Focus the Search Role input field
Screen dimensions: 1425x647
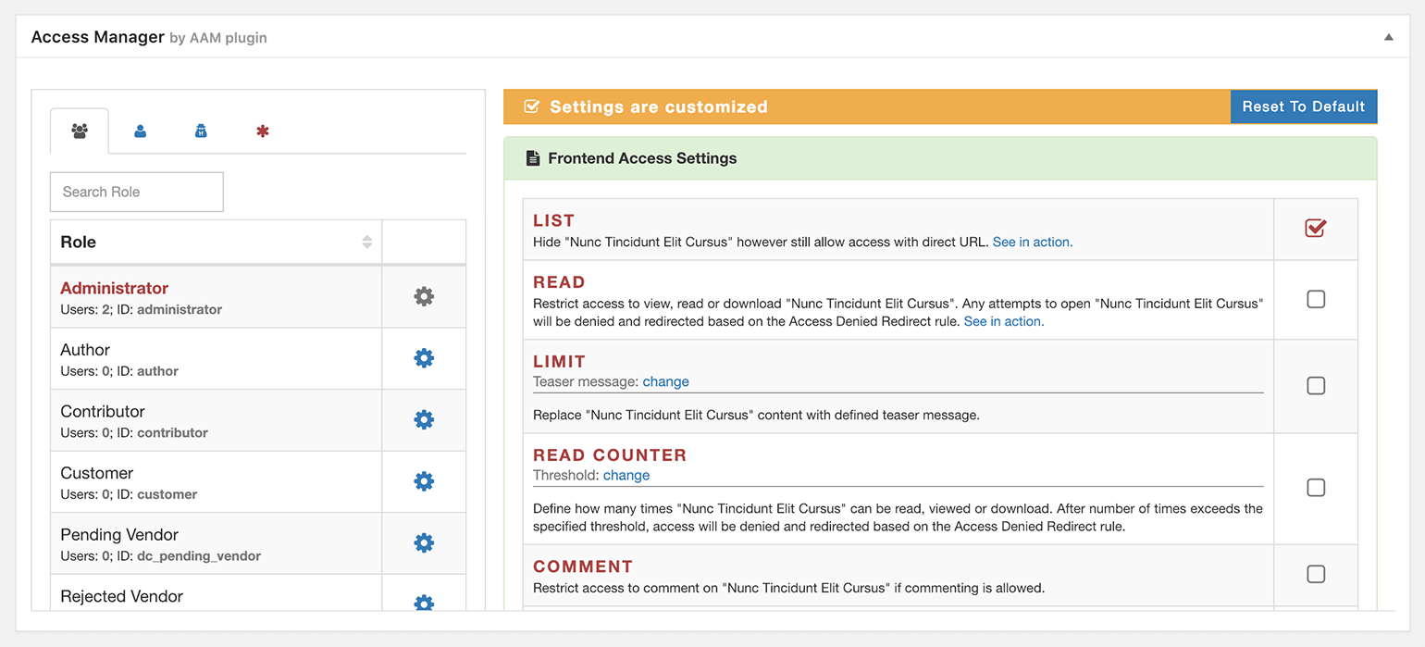tap(137, 192)
